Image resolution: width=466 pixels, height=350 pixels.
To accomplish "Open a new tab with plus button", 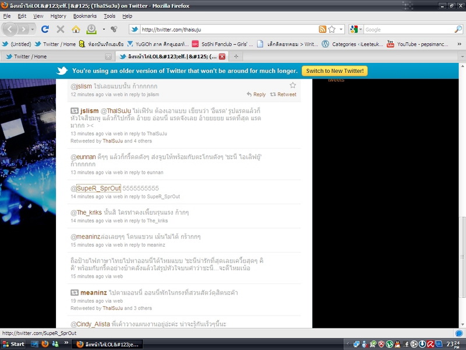I will coord(236,57).
